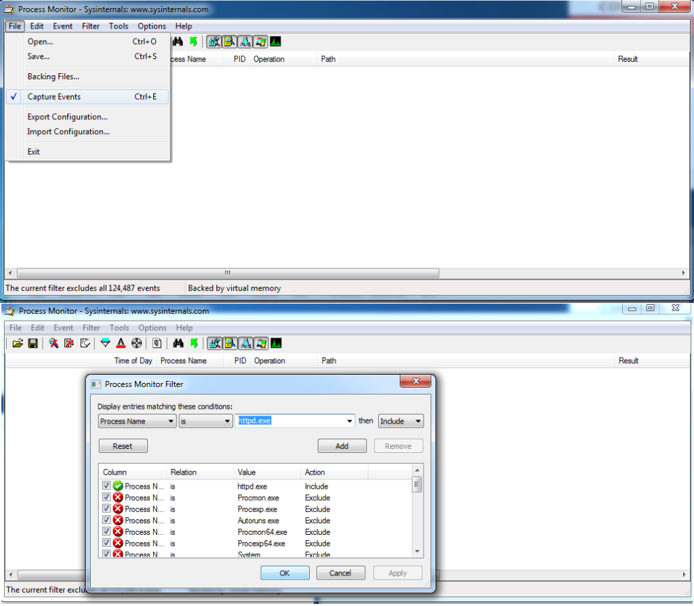Viewport: 694px width, 606px height.
Task: Select Export Configuration... from the File menu
Action: click(67, 117)
